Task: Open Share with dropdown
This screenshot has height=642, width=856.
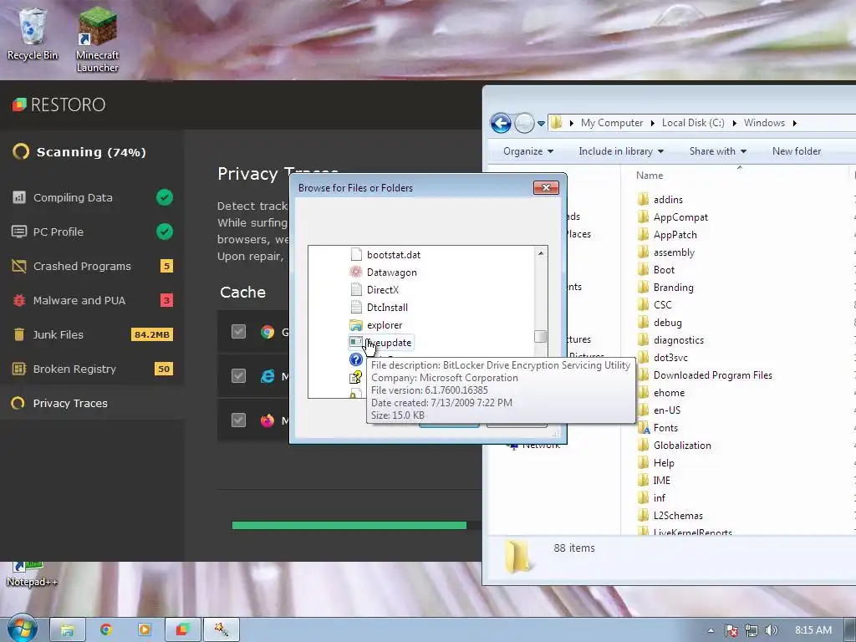Action: [718, 151]
